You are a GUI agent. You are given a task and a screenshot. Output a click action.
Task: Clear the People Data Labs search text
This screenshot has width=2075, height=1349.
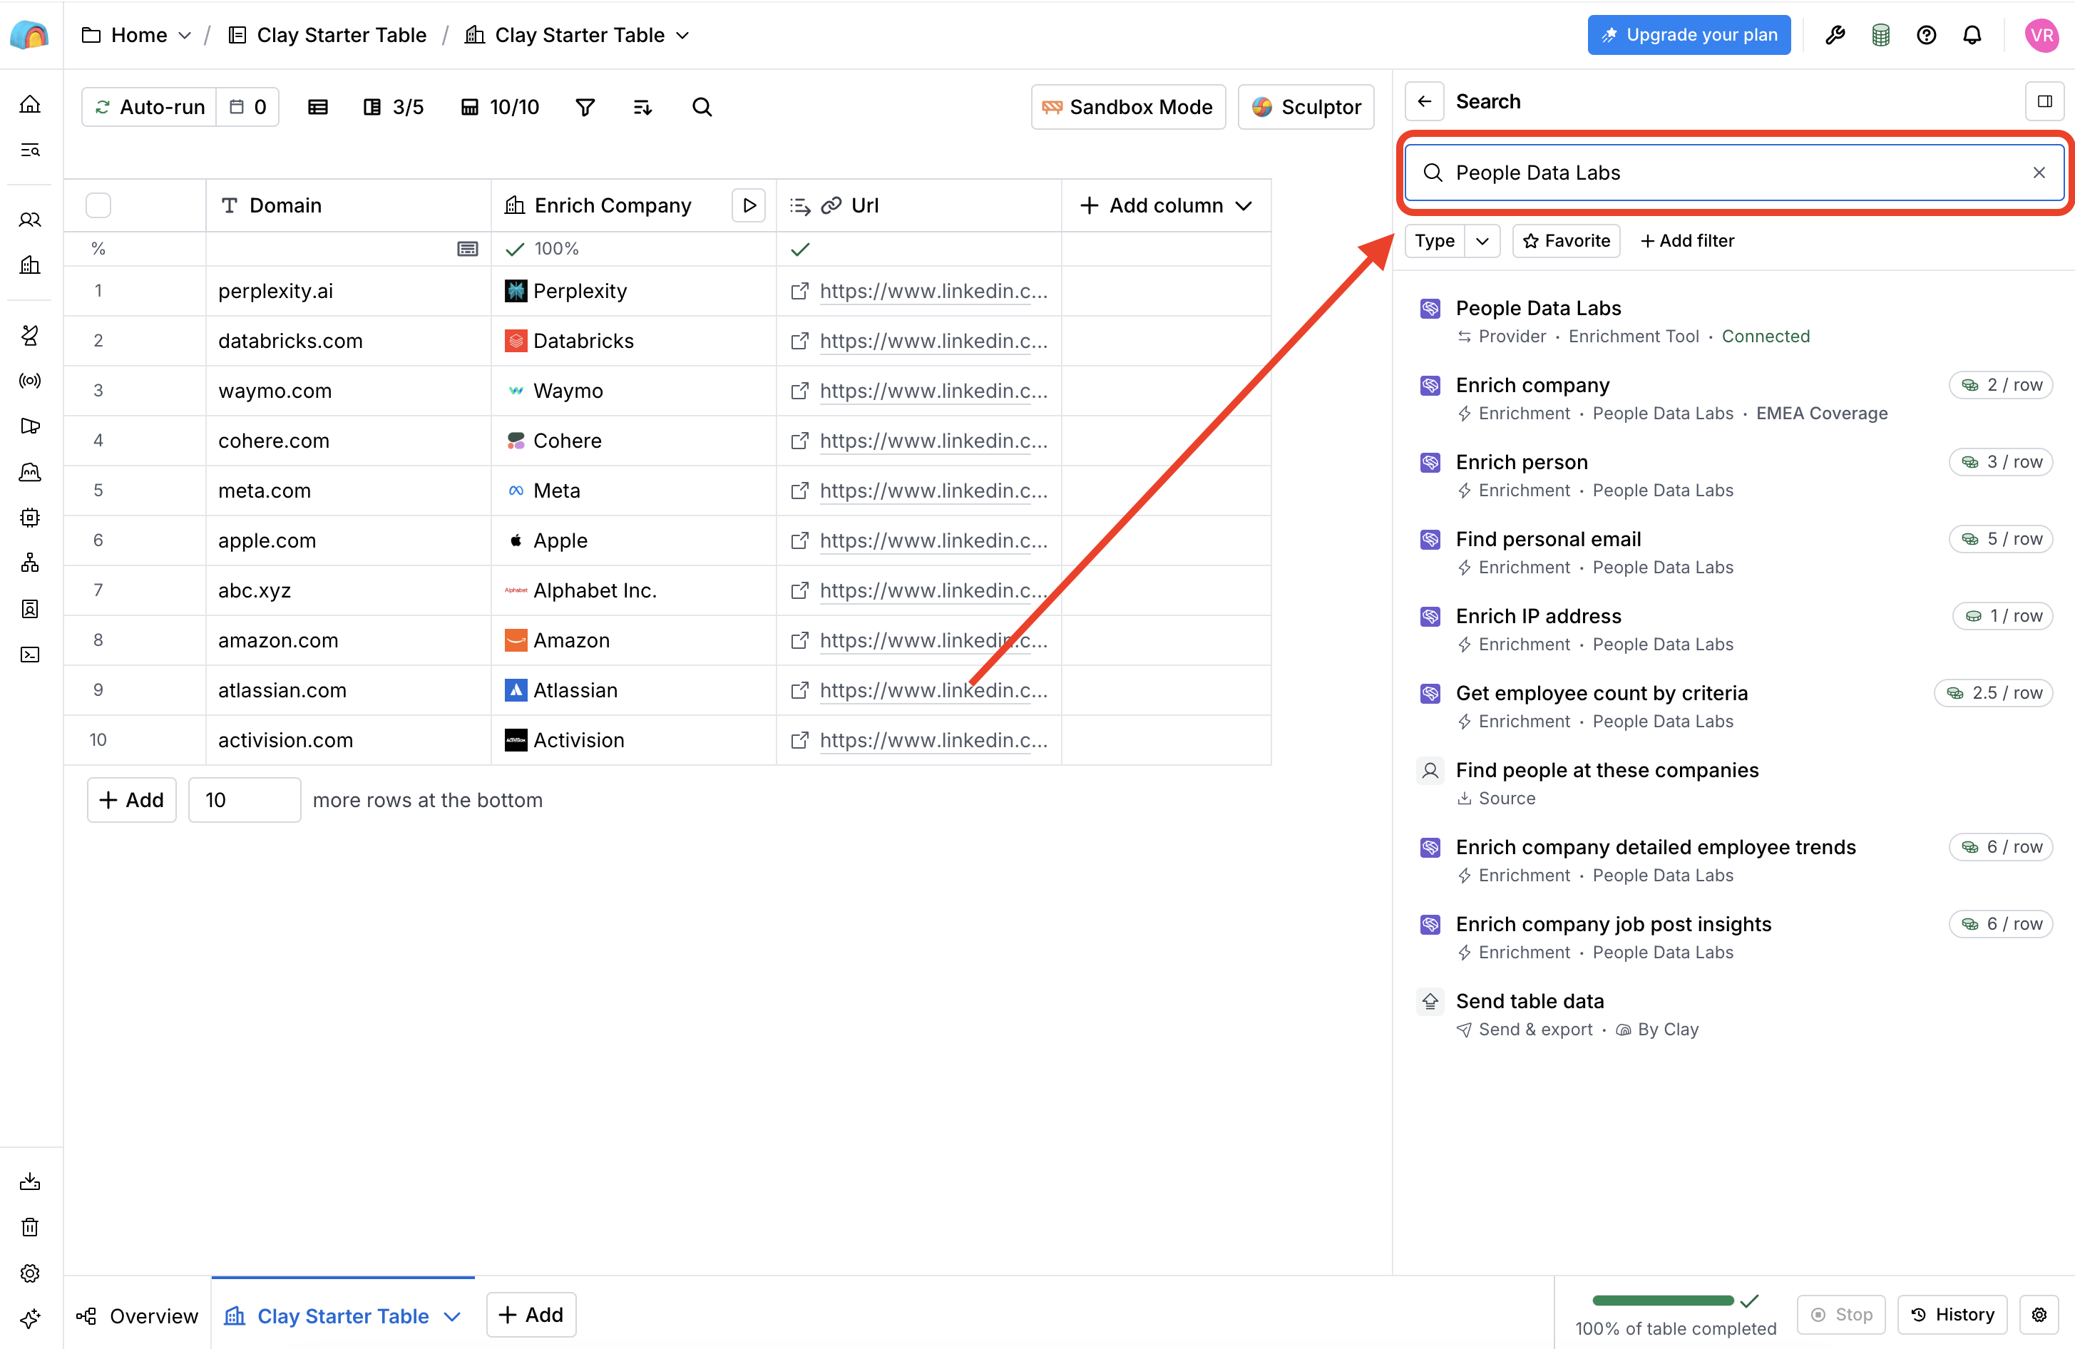pyautogui.click(x=2039, y=173)
